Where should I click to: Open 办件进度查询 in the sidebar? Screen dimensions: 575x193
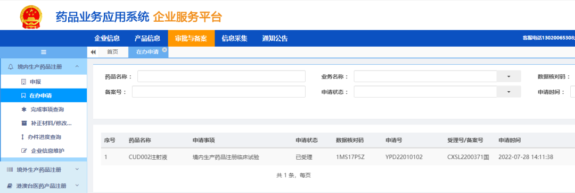(x=44, y=137)
